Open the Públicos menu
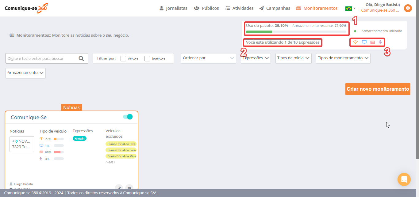This screenshot has height=197, width=419. 206,8
